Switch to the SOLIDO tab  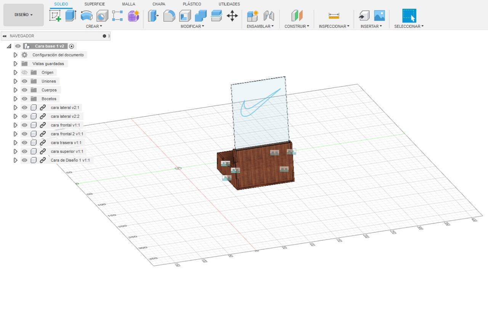coord(61,4)
